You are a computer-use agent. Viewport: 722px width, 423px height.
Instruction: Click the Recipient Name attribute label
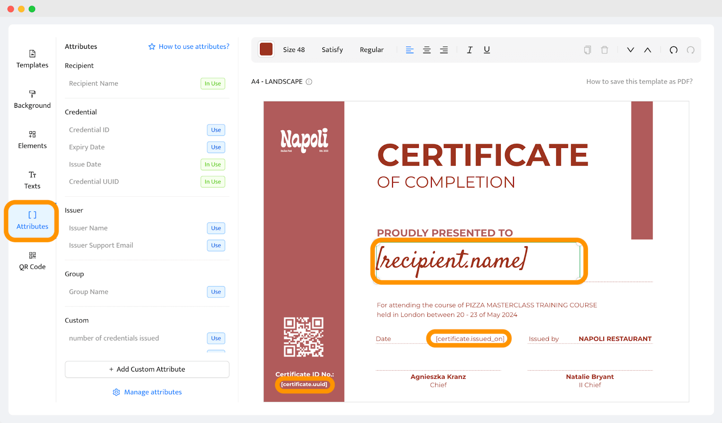[93, 83]
